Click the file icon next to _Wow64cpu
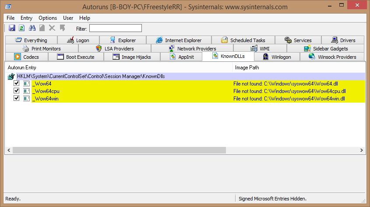 click(x=26, y=91)
